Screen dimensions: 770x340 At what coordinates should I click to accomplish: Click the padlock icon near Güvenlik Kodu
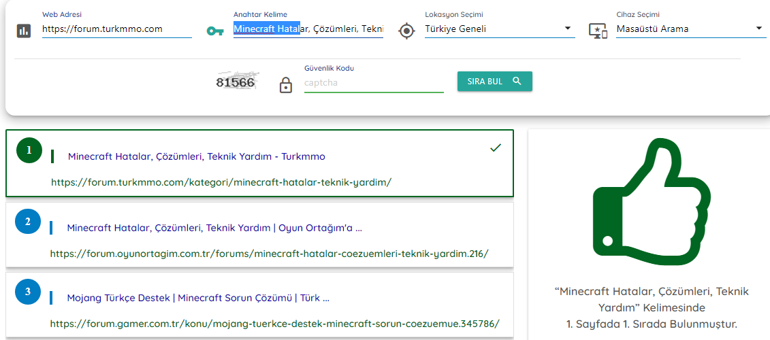[x=285, y=84]
